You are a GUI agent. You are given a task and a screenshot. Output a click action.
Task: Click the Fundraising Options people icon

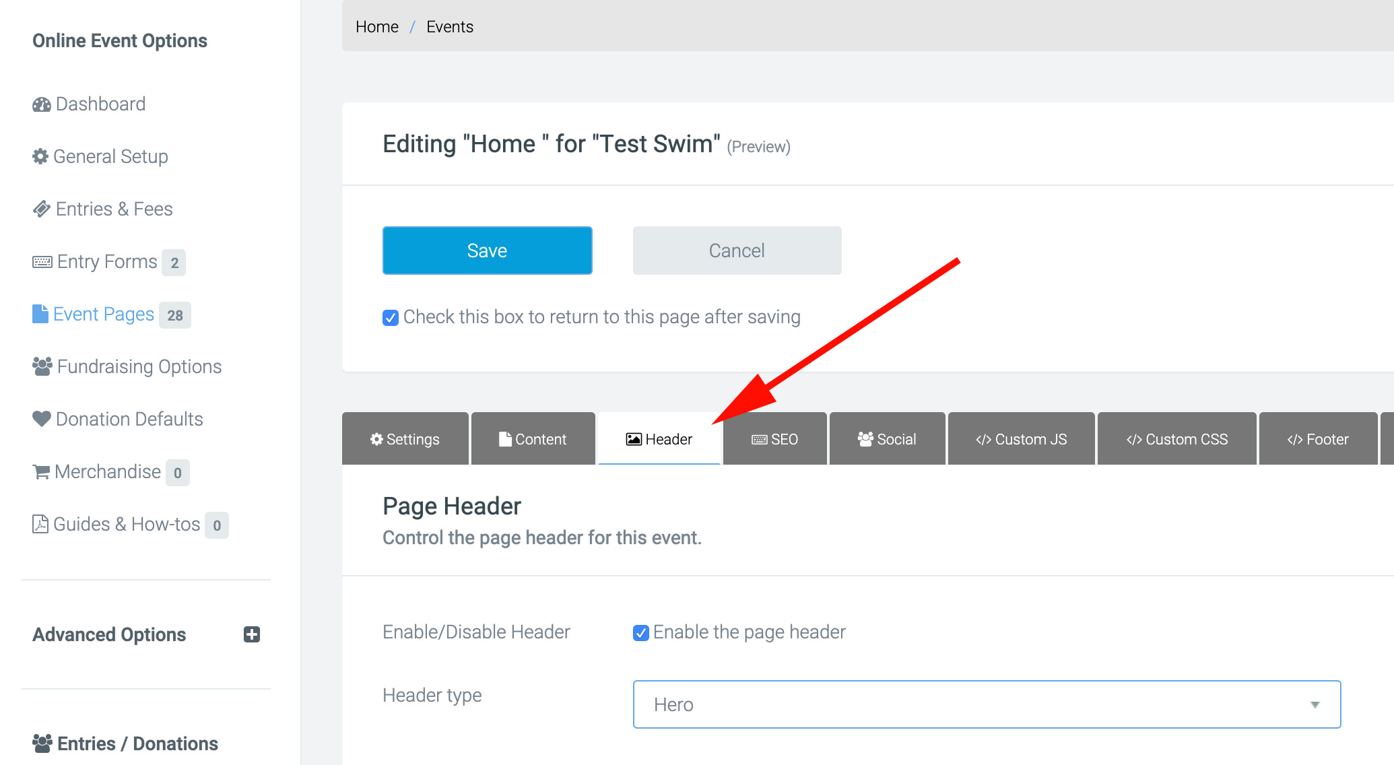42,366
